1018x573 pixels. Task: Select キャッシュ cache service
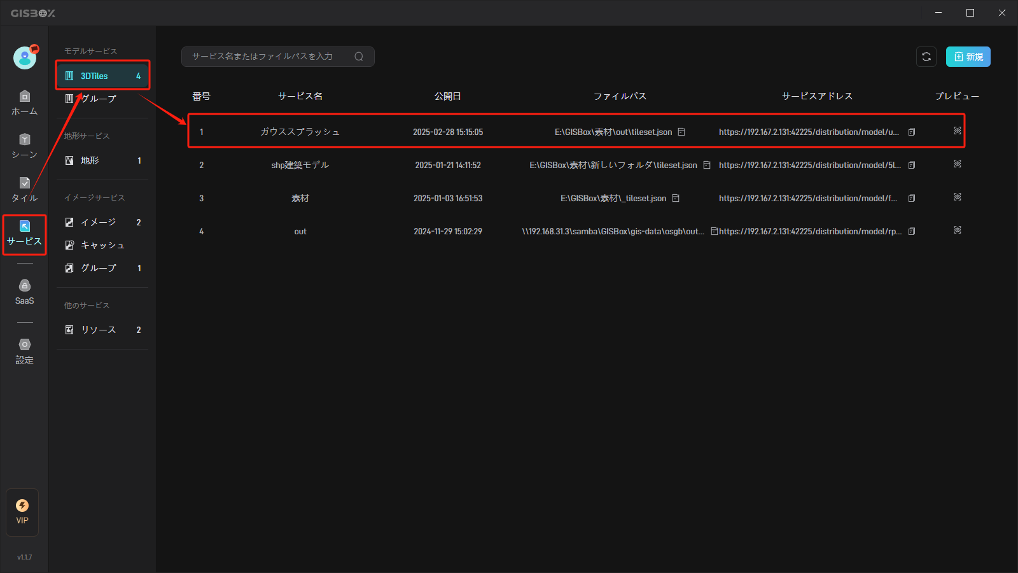pos(102,245)
